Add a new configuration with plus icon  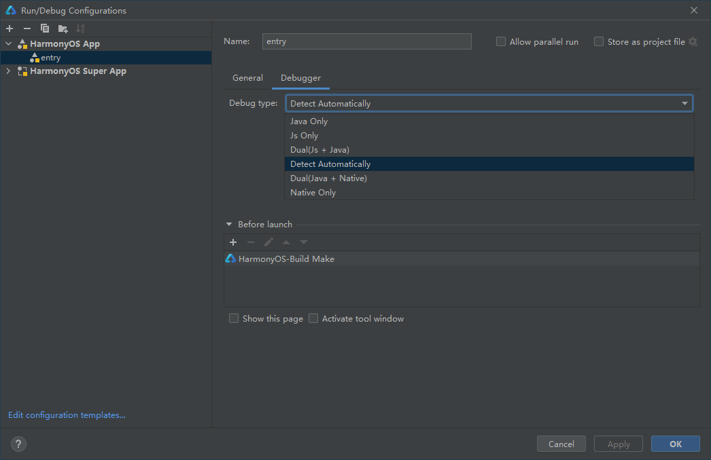[x=10, y=28]
